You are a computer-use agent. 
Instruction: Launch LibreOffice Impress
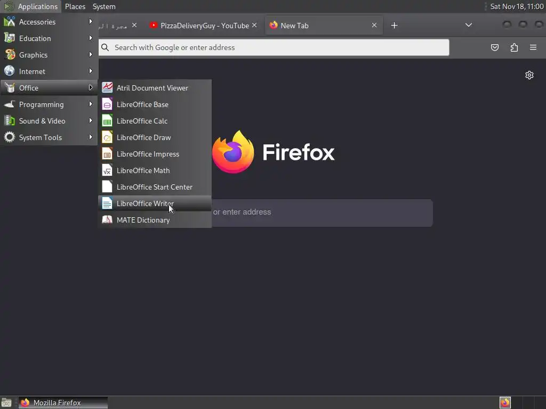(155, 154)
